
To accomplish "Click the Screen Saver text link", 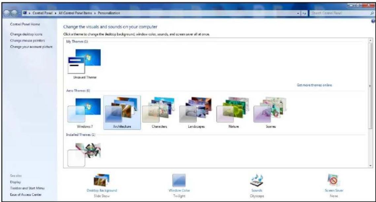I will click(334, 190).
